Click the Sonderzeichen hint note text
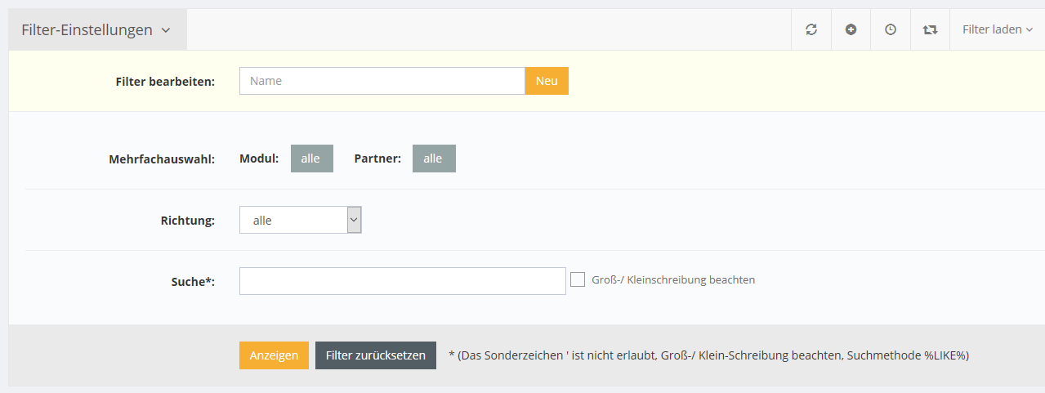 coord(708,355)
